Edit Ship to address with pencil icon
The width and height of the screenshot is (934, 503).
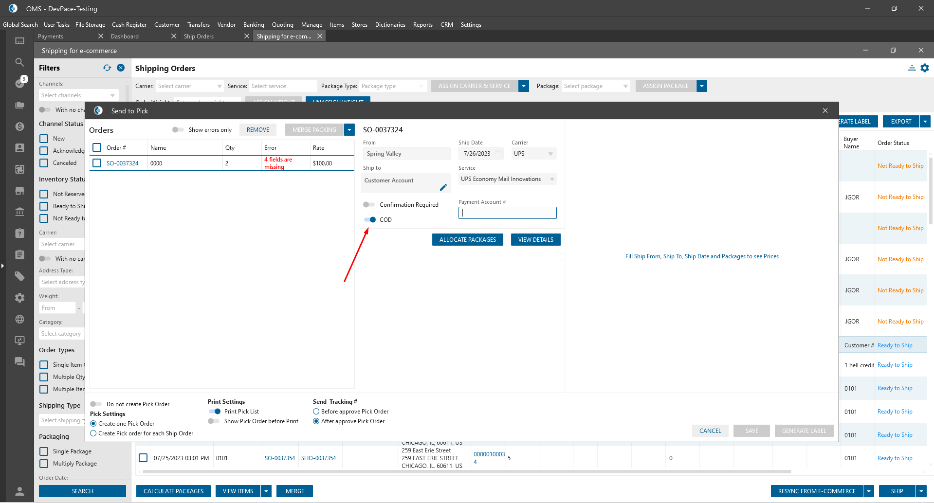tap(443, 187)
